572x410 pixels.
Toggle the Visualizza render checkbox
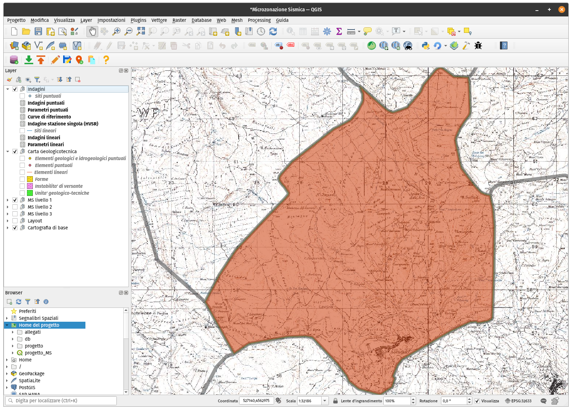(x=477, y=401)
